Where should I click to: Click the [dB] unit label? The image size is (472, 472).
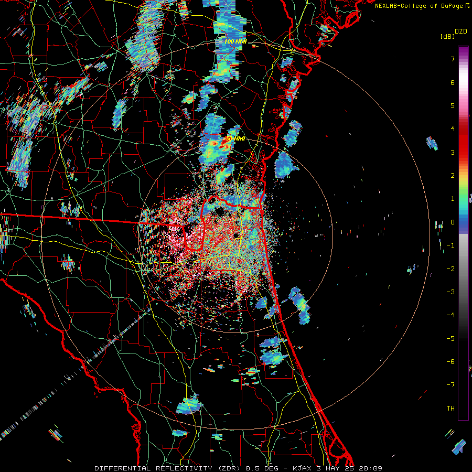tap(448, 36)
